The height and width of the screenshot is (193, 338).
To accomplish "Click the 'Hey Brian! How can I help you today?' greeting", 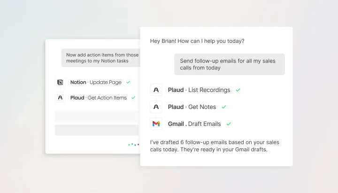I will coord(197,41).
